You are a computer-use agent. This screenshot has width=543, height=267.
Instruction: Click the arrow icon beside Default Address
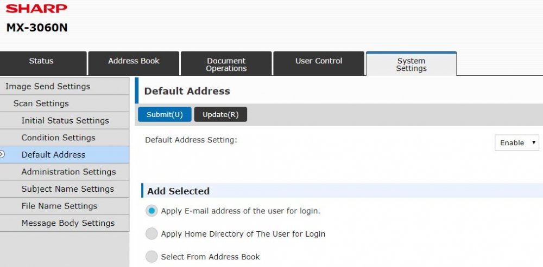[x=2, y=154]
